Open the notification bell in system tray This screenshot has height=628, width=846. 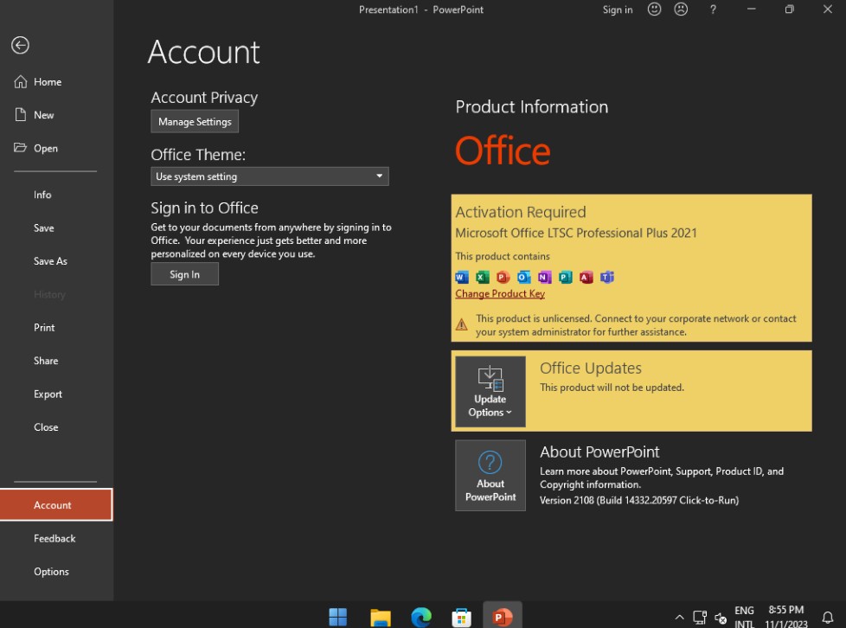(x=827, y=618)
